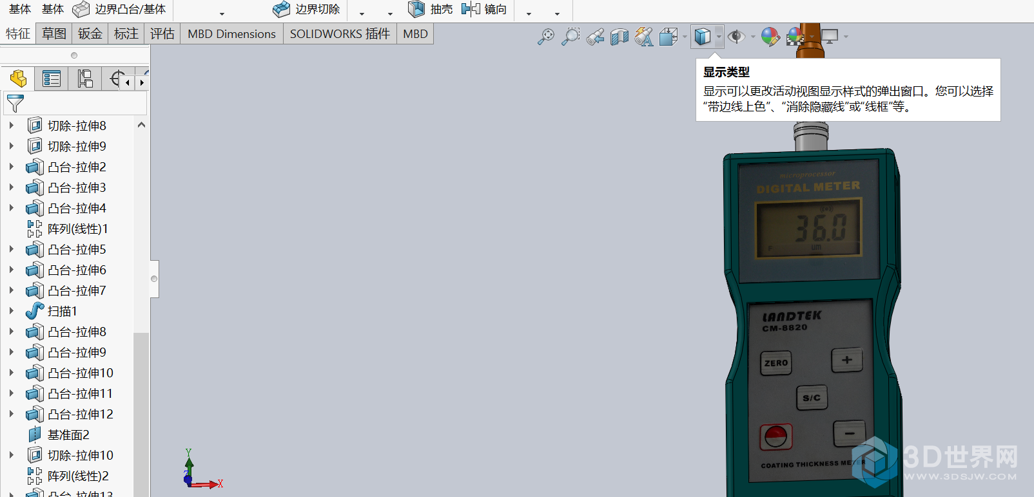Click the panel collapse handle
The height and width of the screenshot is (497, 1034).
point(154,279)
